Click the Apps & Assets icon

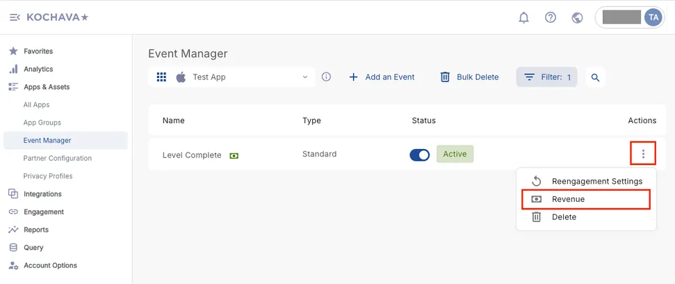[13, 86]
